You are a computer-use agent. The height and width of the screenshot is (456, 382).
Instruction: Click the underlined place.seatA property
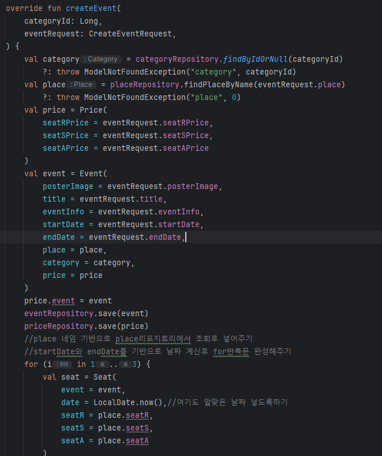[137, 441]
